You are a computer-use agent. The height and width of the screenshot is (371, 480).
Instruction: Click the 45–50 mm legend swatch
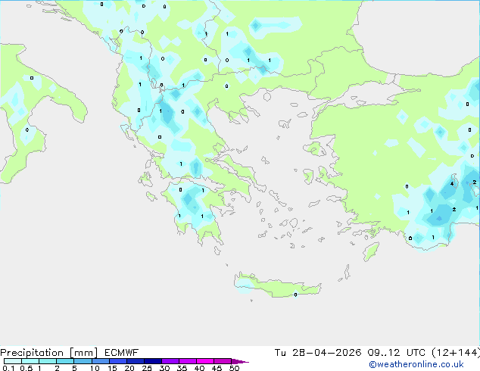223,361
